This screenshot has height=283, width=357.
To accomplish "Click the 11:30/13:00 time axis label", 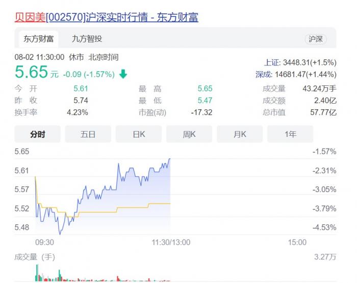I will click(171, 242).
